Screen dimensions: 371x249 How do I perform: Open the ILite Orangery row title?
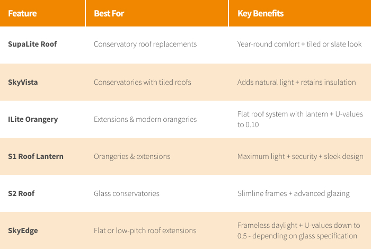[33, 119]
